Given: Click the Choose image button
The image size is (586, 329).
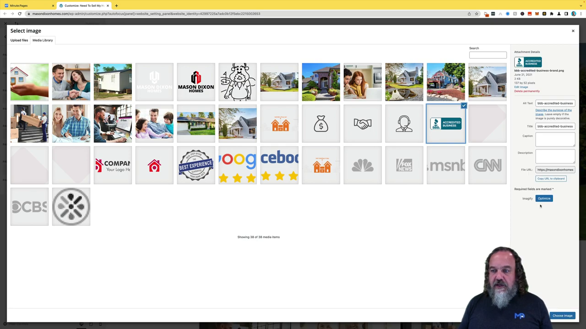Looking at the screenshot, I should point(562,316).
